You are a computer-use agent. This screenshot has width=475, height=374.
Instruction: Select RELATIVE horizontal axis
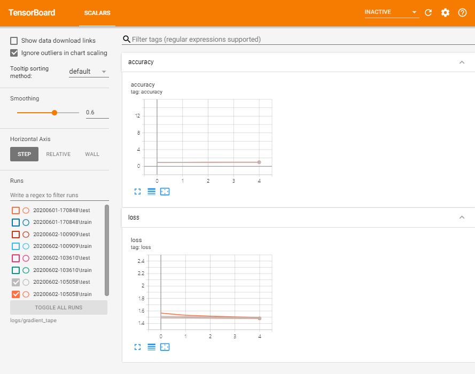click(x=58, y=154)
